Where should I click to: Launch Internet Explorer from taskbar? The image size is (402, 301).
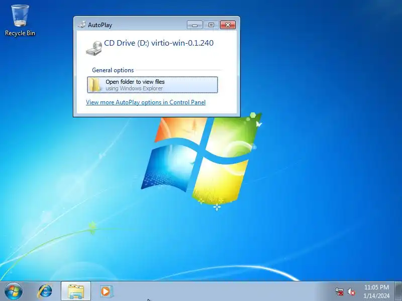pos(45,291)
